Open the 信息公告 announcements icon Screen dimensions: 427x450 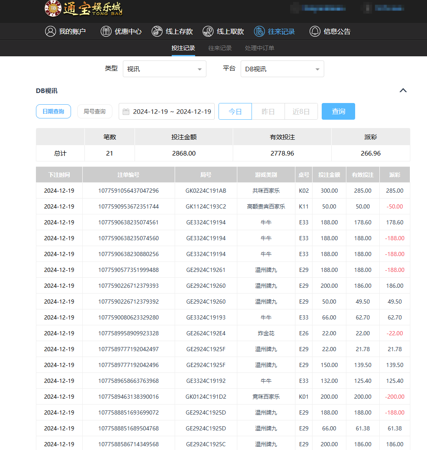click(315, 31)
